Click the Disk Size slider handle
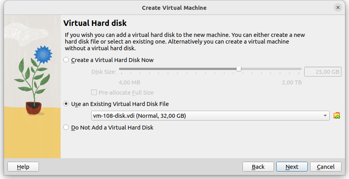Image resolution: width=349 pixels, height=179 pixels. 239,69
